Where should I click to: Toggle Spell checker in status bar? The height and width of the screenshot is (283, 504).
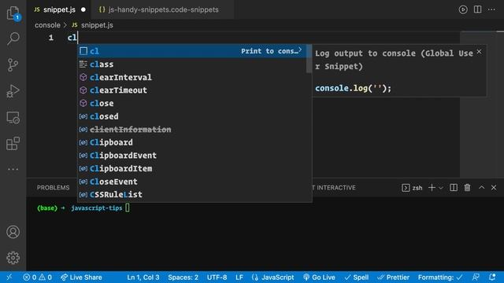tap(356, 277)
